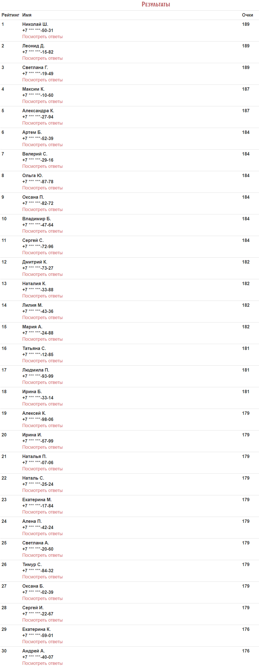Click answers link for Ирина Б.
The image size is (259, 671).
coord(42,404)
